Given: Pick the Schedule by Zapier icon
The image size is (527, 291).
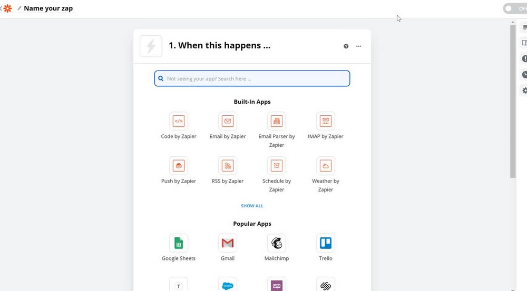Looking at the screenshot, I should 277,165.
